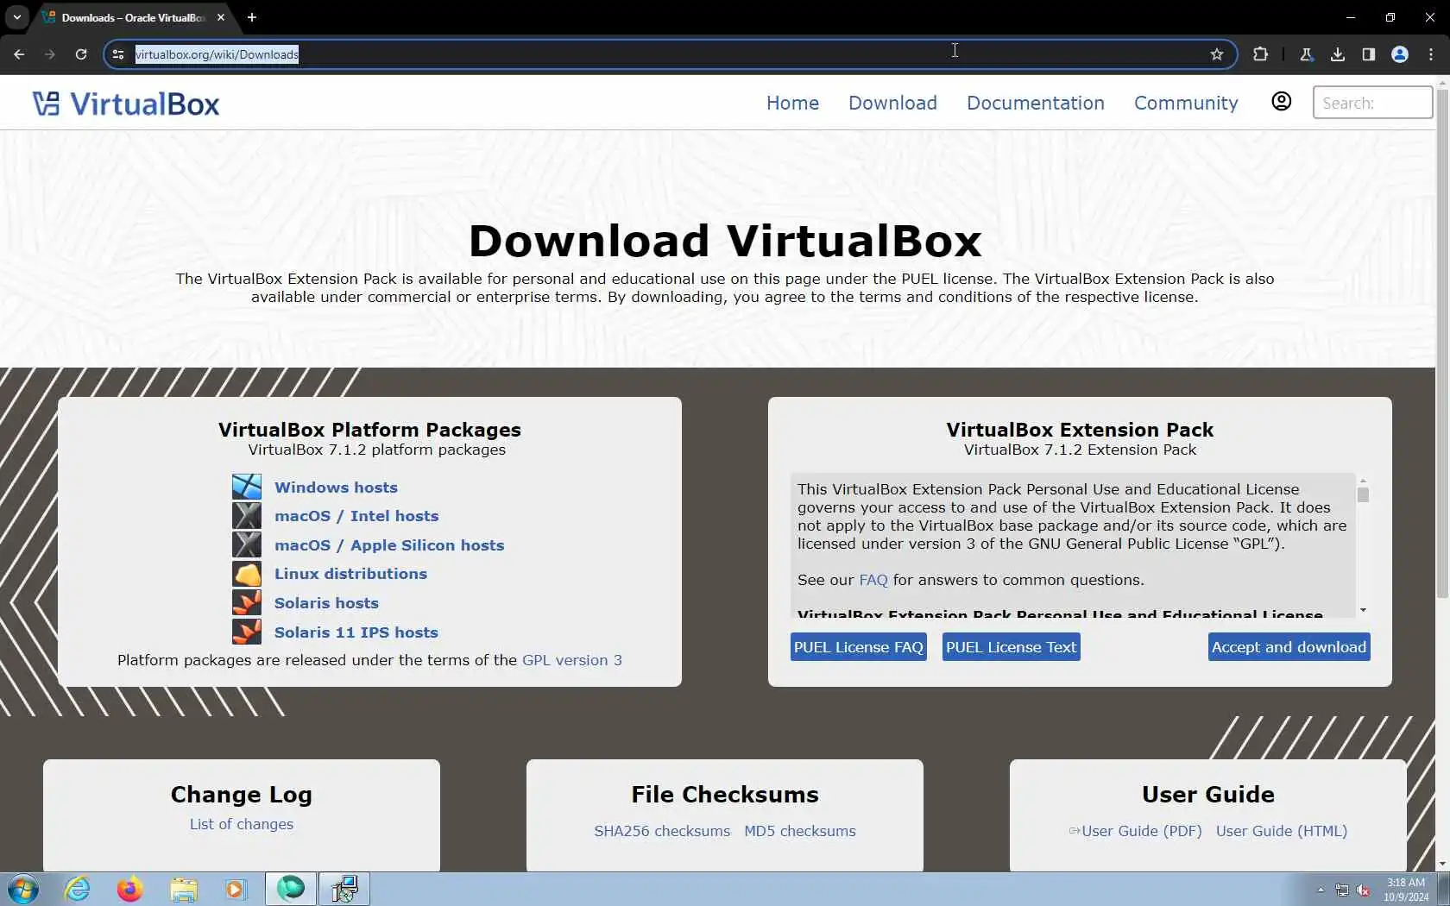Click the macOS / Apple Silicon hosts icon

(x=247, y=544)
